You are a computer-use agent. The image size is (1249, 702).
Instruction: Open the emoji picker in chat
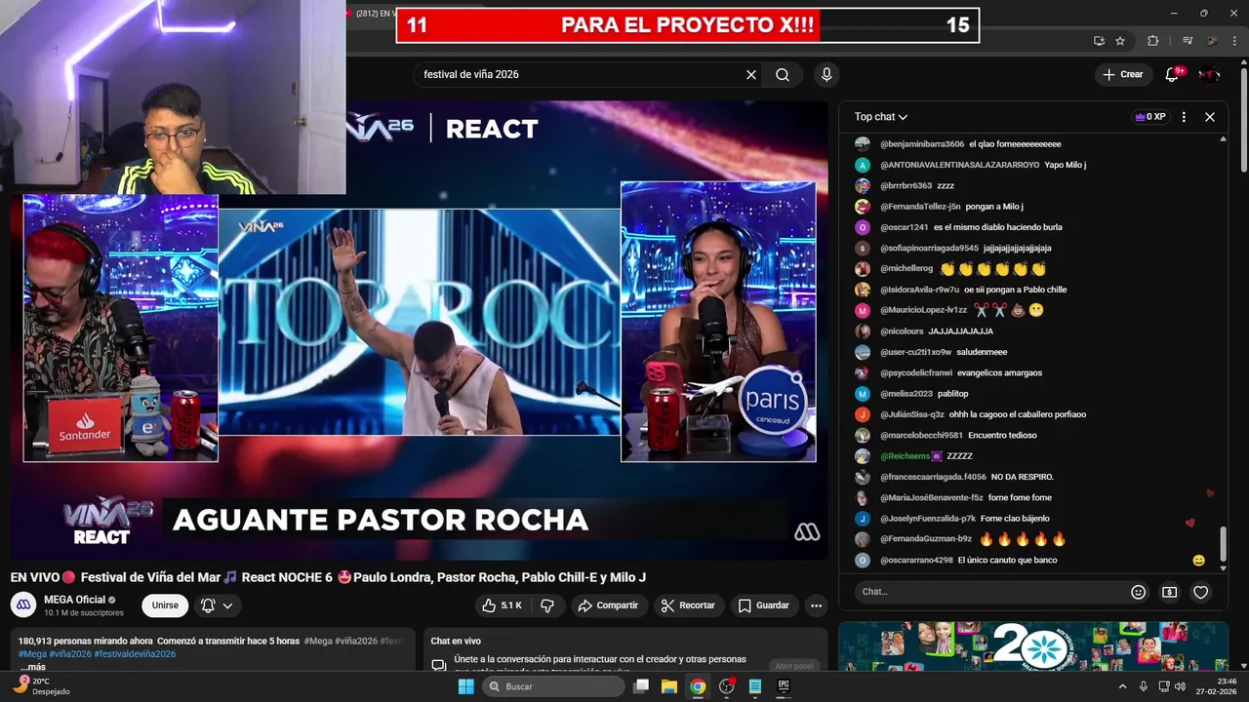[1138, 592]
